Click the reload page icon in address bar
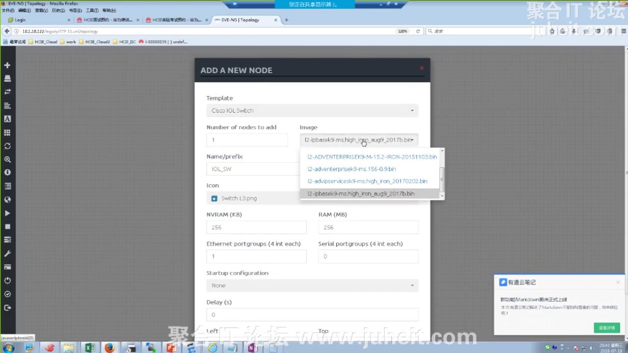The width and height of the screenshot is (628, 353). (418, 31)
